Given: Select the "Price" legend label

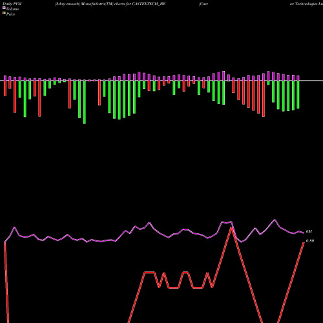Looking at the screenshot, I should point(10,14).
